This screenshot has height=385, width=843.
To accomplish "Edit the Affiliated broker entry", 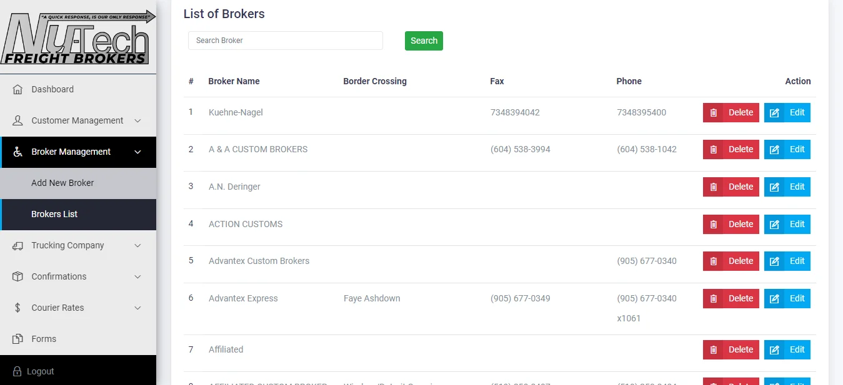I will [787, 349].
